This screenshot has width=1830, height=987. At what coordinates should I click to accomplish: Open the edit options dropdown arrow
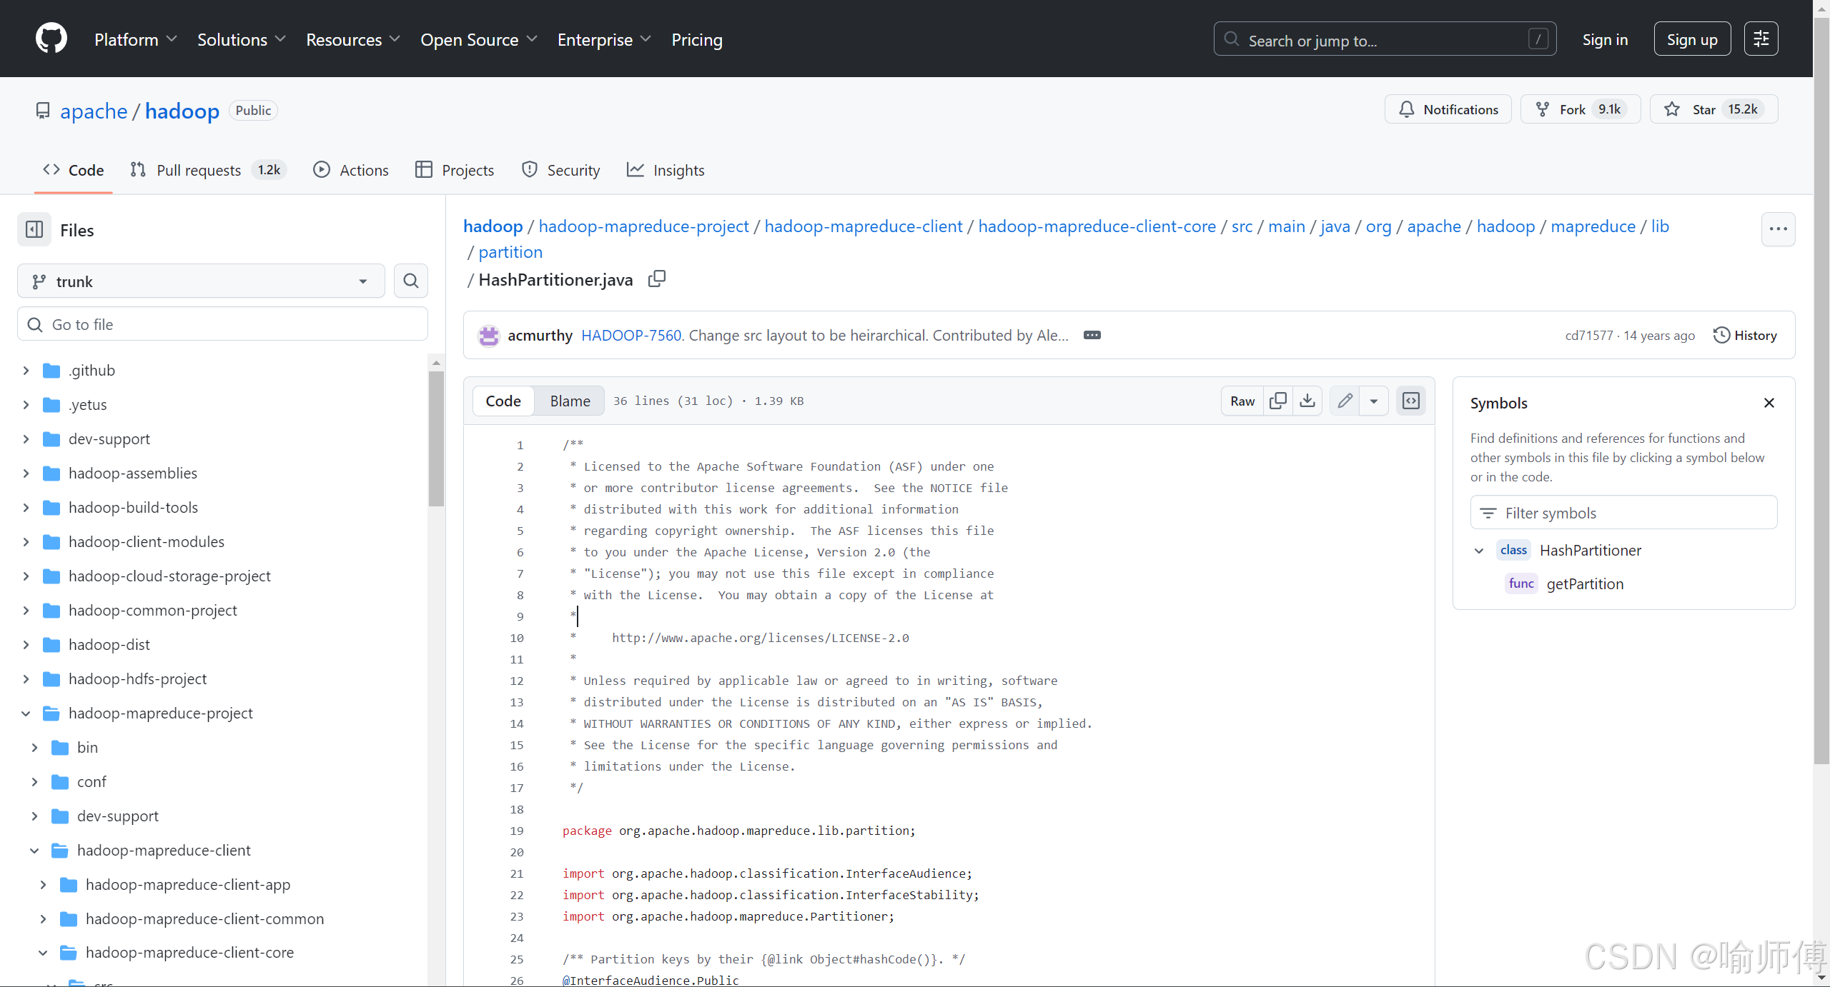1373,401
